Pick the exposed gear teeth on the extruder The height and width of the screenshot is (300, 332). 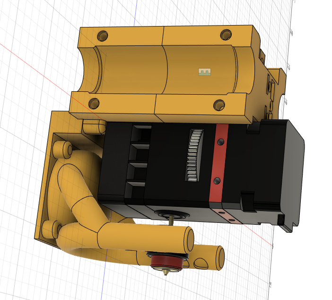pos(194,155)
